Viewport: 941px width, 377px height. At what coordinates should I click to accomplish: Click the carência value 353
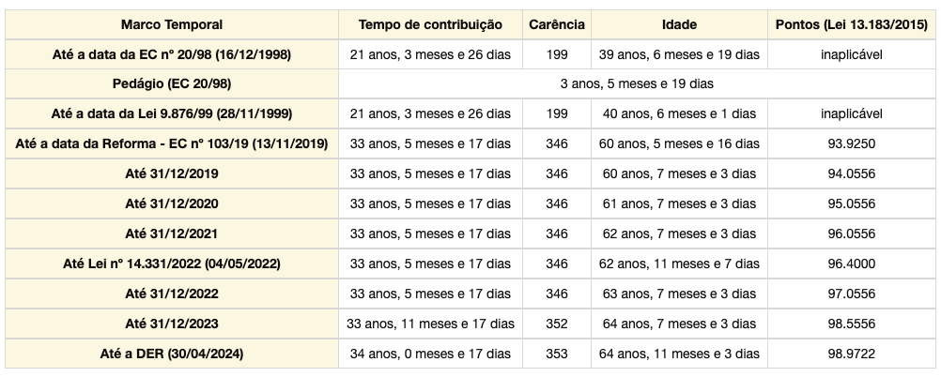coord(556,354)
